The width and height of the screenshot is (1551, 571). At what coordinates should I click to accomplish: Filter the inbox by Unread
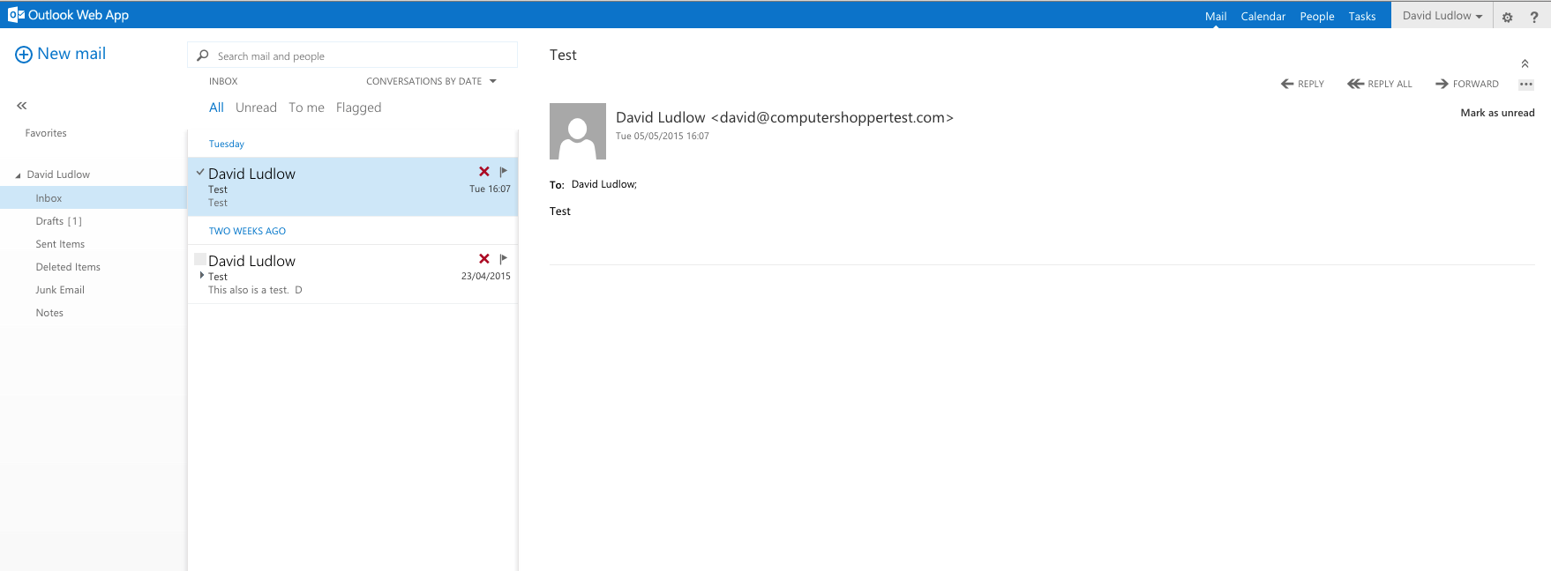(x=256, y=108)
